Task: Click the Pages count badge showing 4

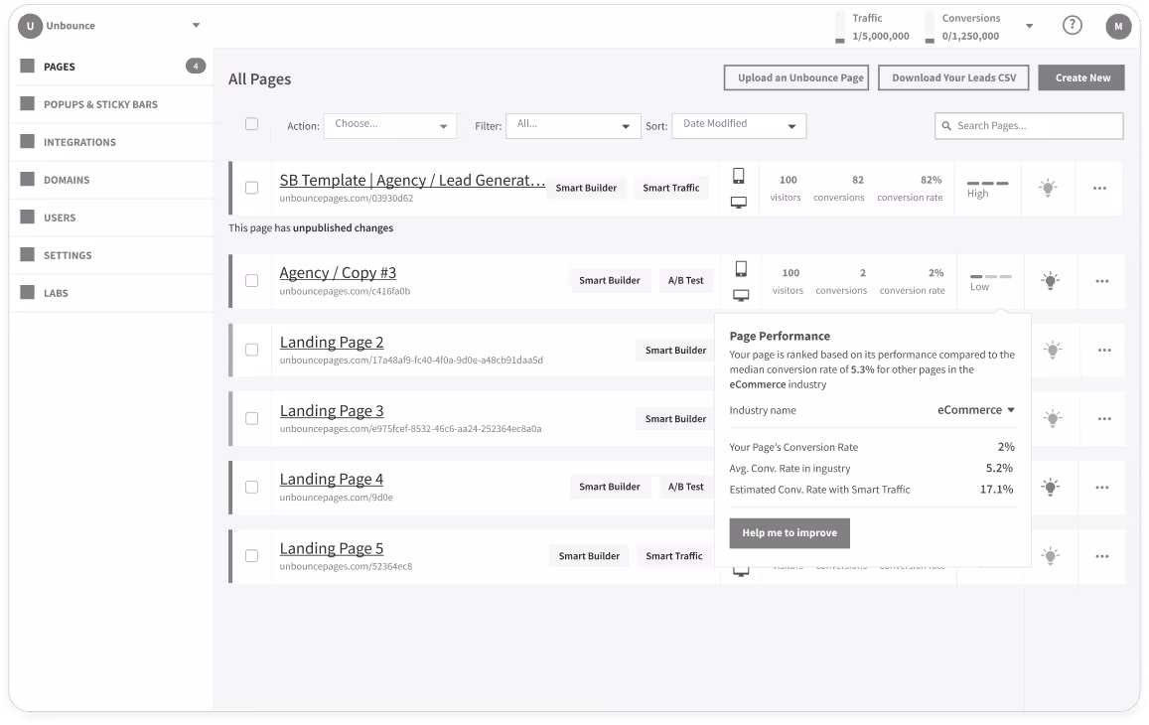Action: (x=195, y=66)
